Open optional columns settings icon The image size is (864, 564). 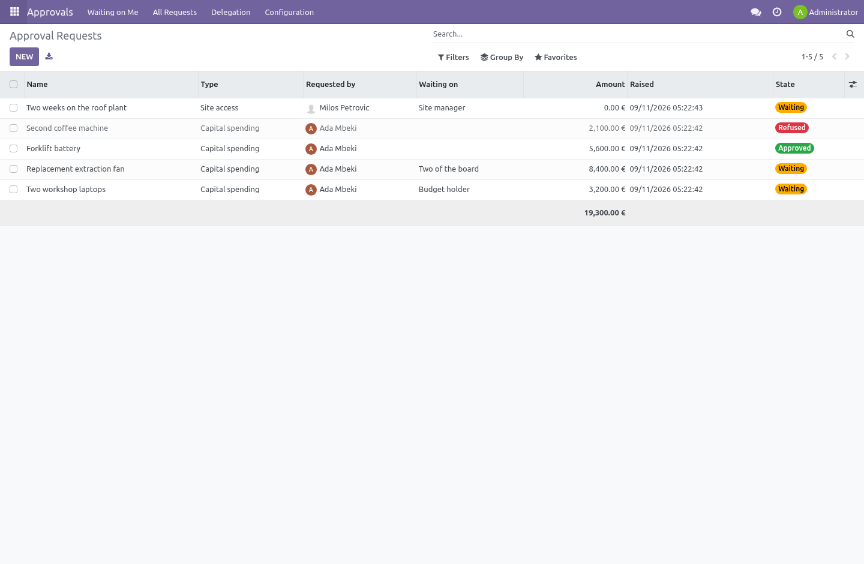853,85
